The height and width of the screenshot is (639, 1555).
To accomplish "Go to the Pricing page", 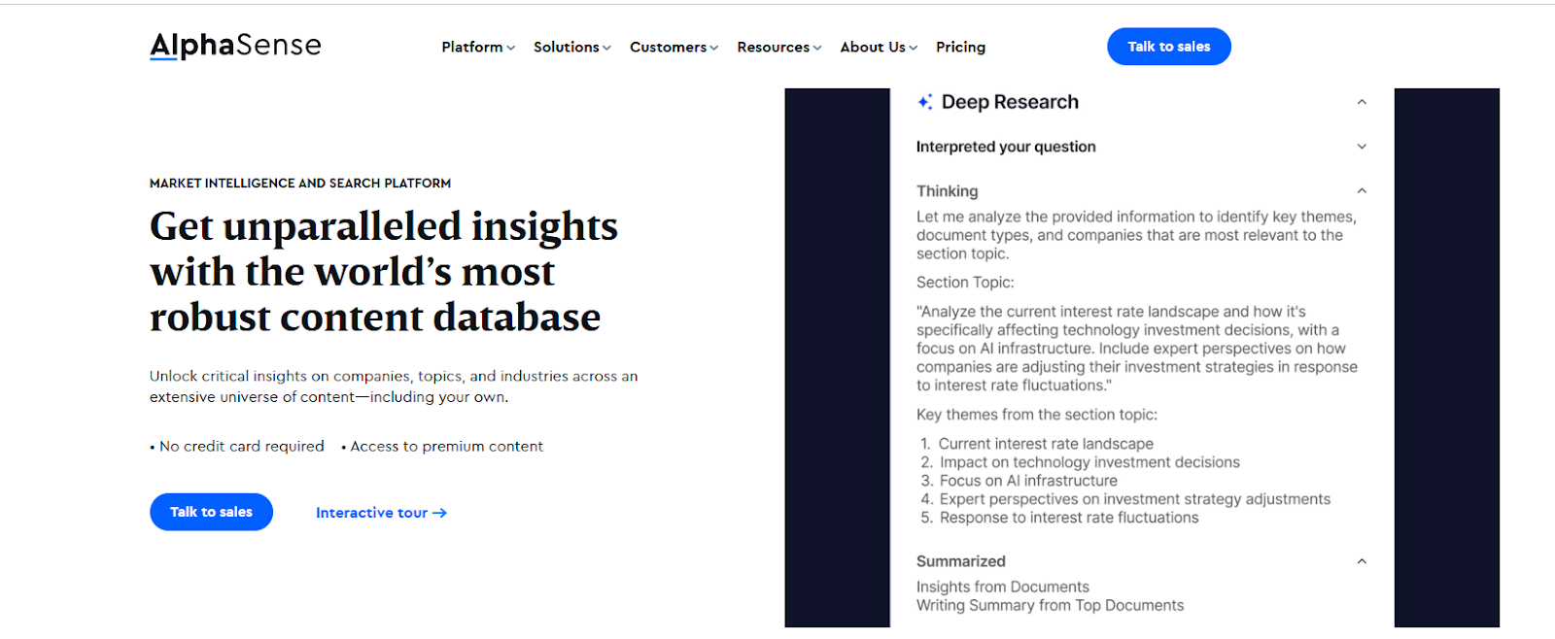I will coord(960,47).
